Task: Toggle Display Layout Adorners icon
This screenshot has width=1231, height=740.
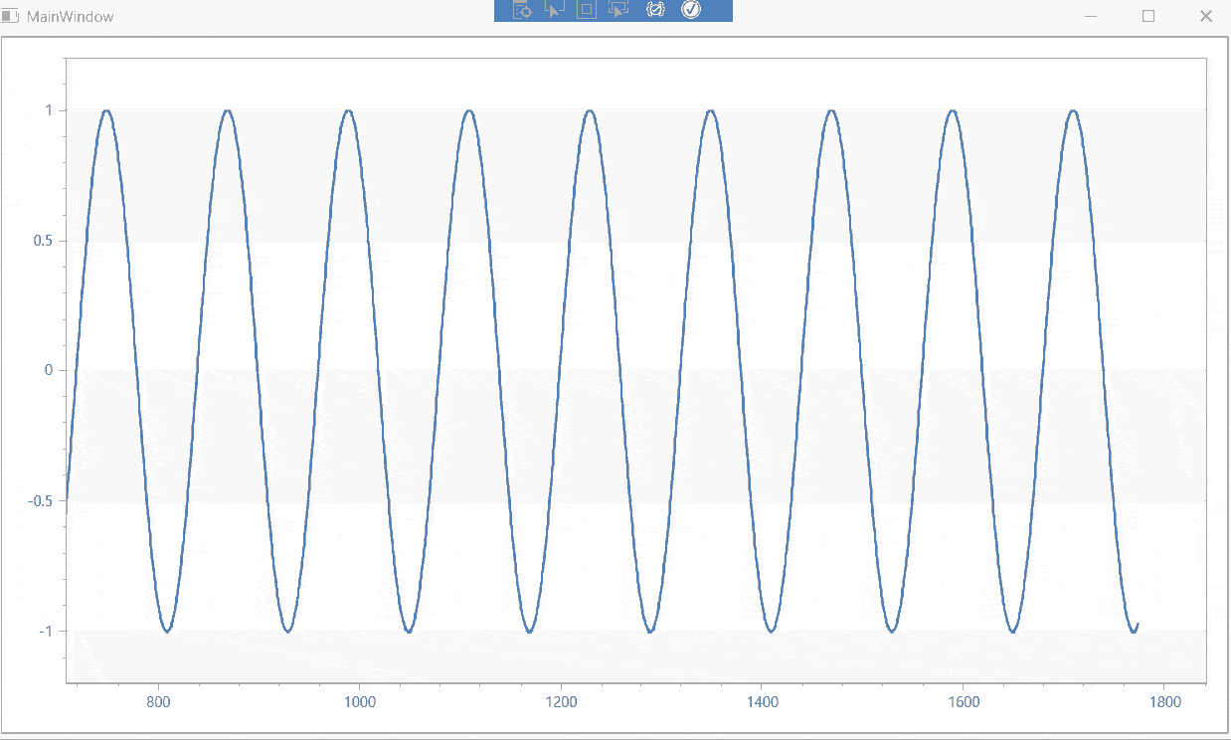Action: point(587,10)
